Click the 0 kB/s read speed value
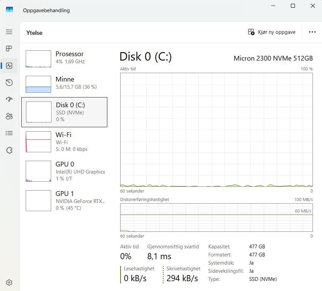The height and width of the screenshot is (291, 322). pos(135,278)
